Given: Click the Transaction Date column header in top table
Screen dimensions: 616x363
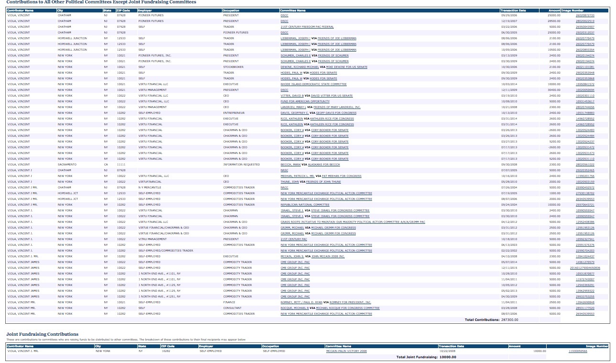Looking at the screenshot, I should pyautogui.click(x=513, y=10).
